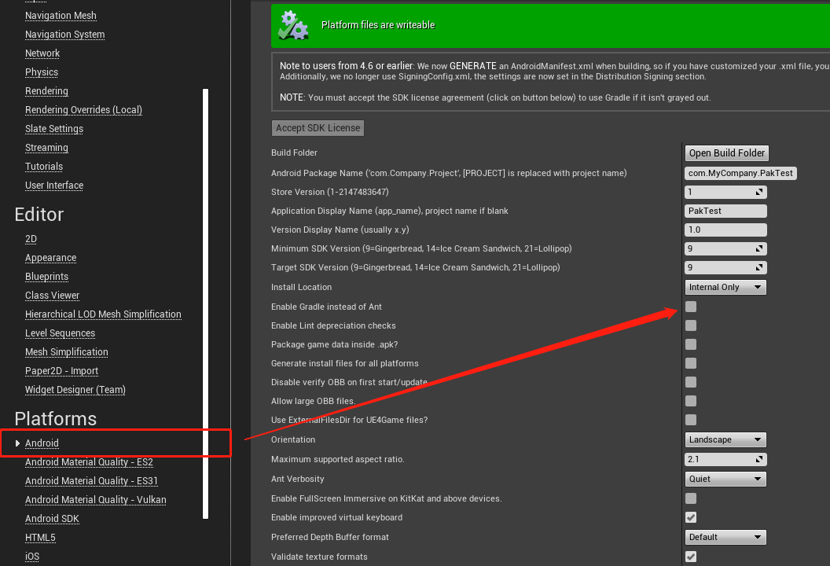The height and width of the screenshot is (566, 830).
Task: Click the settings sidebar scrollbar
Action: point(205,304)
